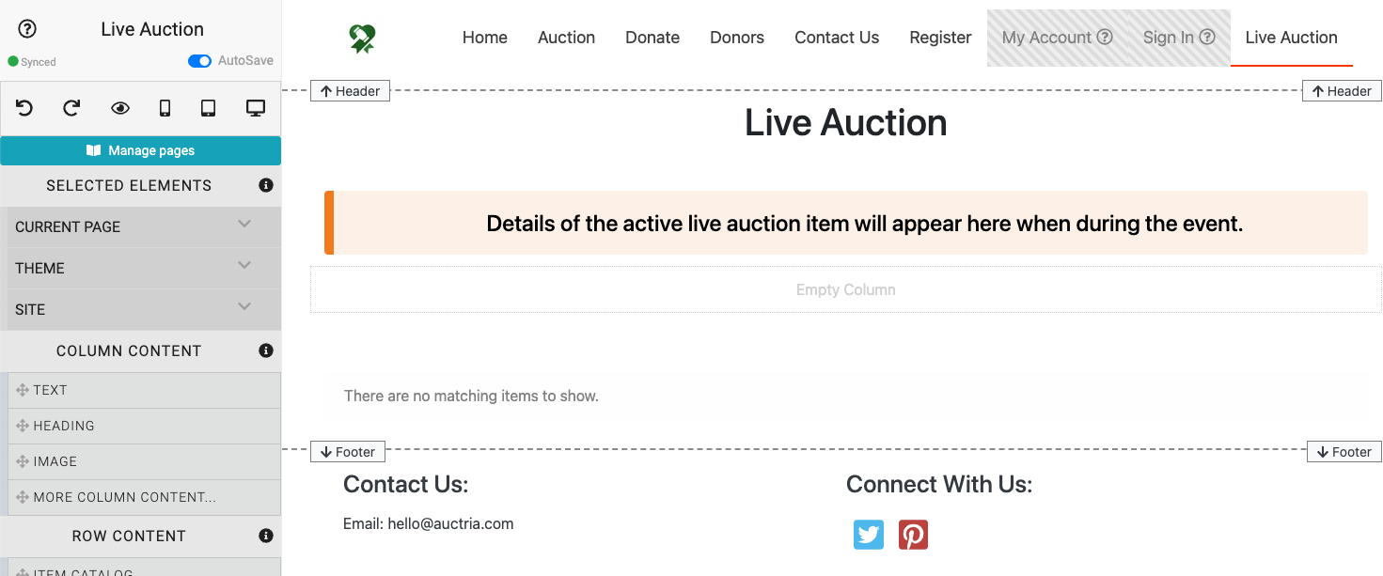This screenshot has height=576, width=1383.
Task: Click the Twitter icon in footer
Action: (869, 535)
